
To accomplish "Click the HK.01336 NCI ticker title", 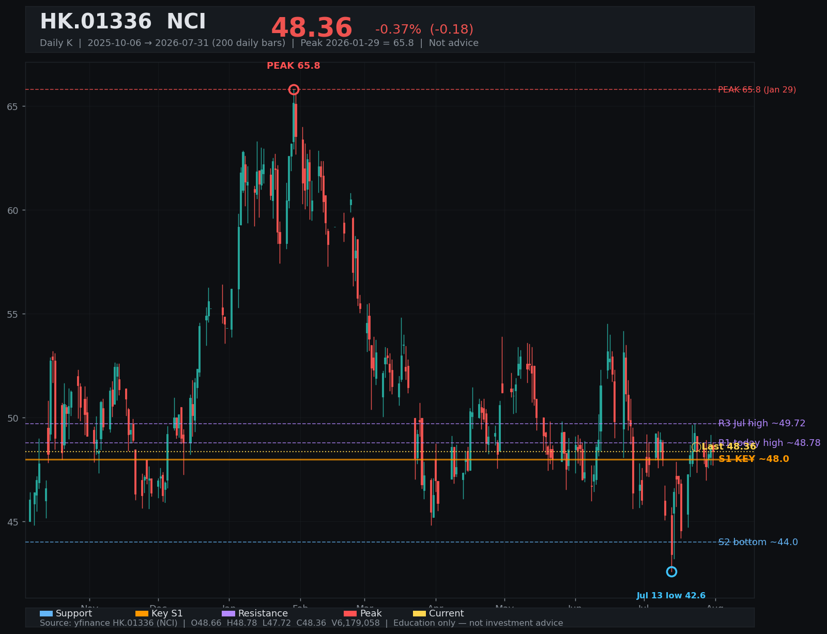I will (x=123, y=22).
